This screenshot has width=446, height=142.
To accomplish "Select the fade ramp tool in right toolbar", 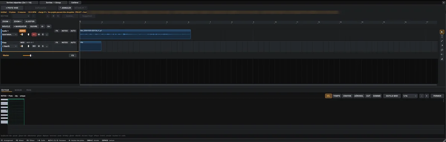I will pyautogui.click(x=442, y=59).
